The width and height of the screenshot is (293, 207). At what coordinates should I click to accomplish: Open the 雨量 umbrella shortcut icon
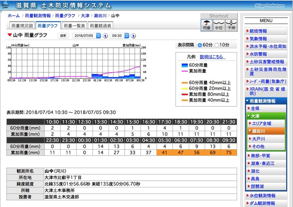[x=206, y=25]
